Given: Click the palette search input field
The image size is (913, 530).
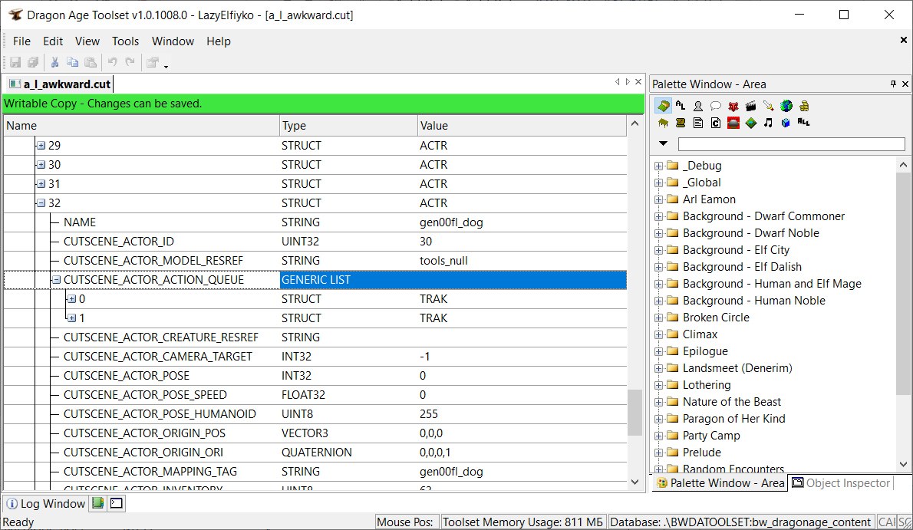Looking at the screenshot, I should [x=791, y=144].
